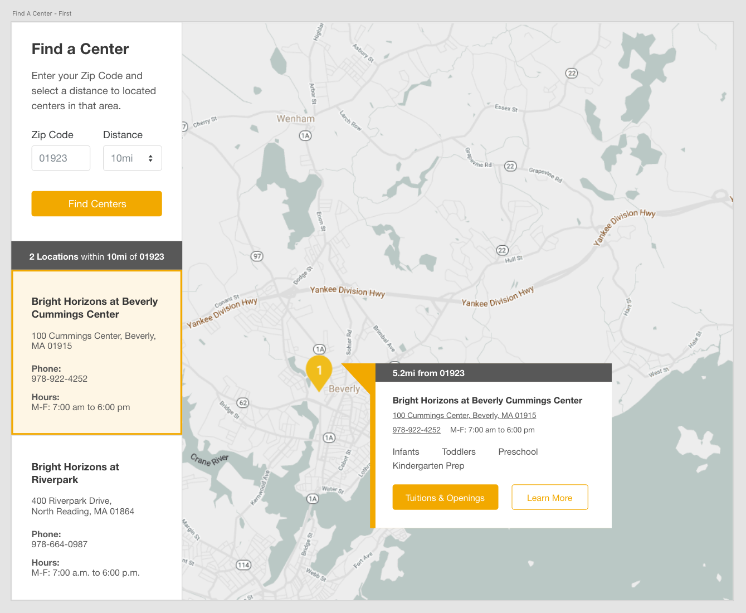Click the 'Find A Center - First' frame title
This screenshot has width=746, height=613.
click(x=42, y=13)
